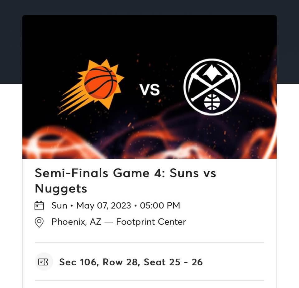The width and height of the screenshot is (299, 288).
Task: Select the calendar icon next to the date
Action: pyautogui.click(x=39, y=205)
